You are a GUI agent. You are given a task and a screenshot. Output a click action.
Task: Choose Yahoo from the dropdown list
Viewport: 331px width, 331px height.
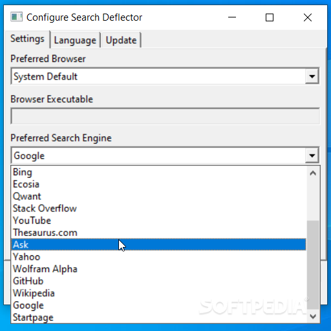coord(158,257)
